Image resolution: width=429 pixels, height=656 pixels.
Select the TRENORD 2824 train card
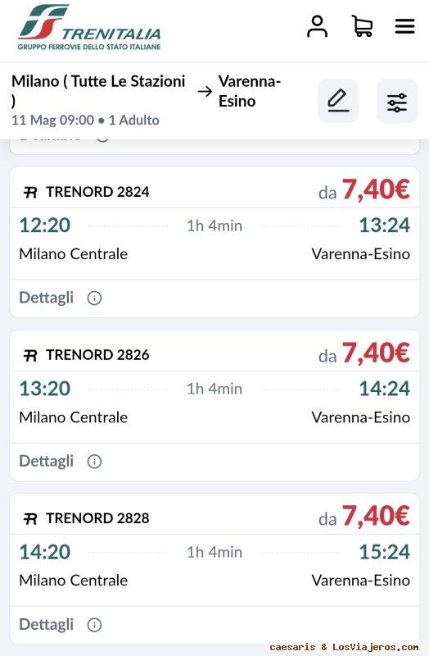point(214,242)
